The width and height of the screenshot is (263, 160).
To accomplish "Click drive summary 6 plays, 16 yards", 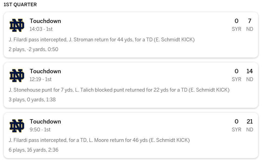I will (x=33, y=150).
